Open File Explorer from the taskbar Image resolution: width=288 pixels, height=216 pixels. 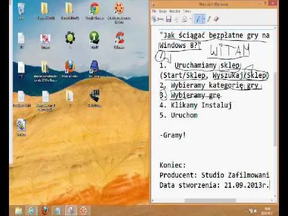(19, 211)
